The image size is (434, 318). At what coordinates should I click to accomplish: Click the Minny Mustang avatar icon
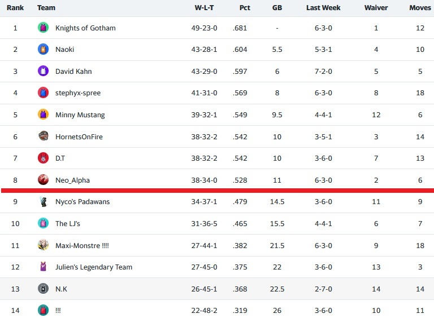[43, 114]
